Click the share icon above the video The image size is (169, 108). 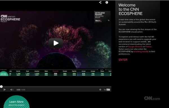(x=100, y=2)
